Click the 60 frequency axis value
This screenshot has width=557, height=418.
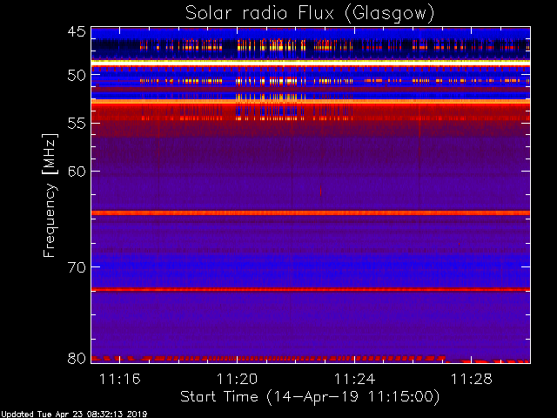click(77, 172)
